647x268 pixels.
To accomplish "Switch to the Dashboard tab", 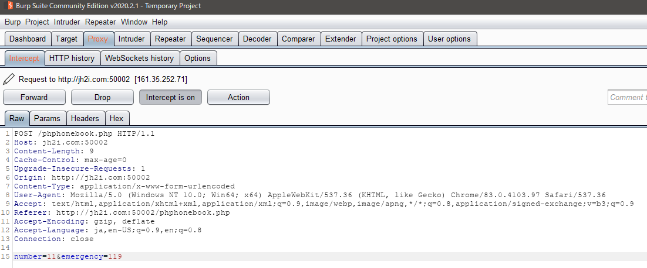I will [28, 39].
